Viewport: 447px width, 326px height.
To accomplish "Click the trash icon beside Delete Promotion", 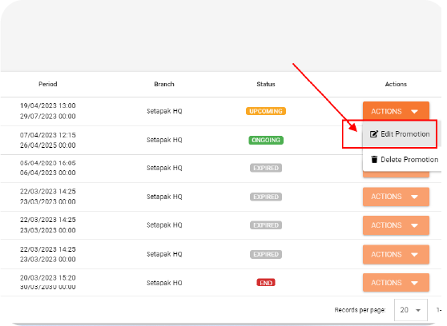I will [374, 160].
